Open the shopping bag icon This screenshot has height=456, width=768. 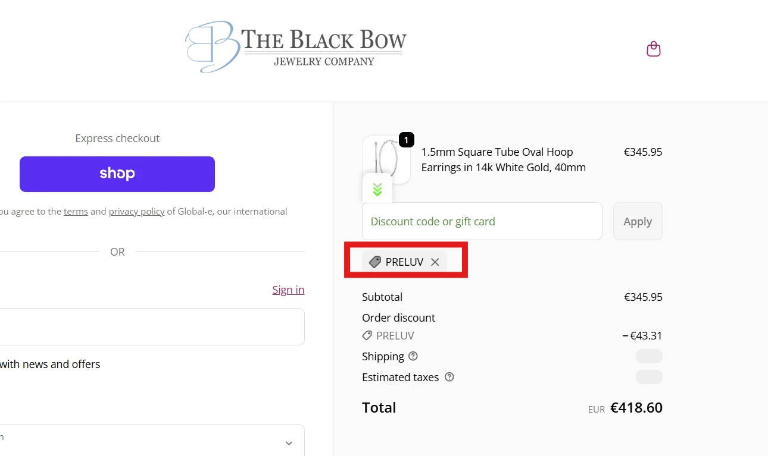click(653, 49)
